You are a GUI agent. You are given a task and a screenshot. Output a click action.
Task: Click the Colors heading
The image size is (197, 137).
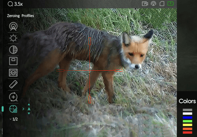coord(187,101)
